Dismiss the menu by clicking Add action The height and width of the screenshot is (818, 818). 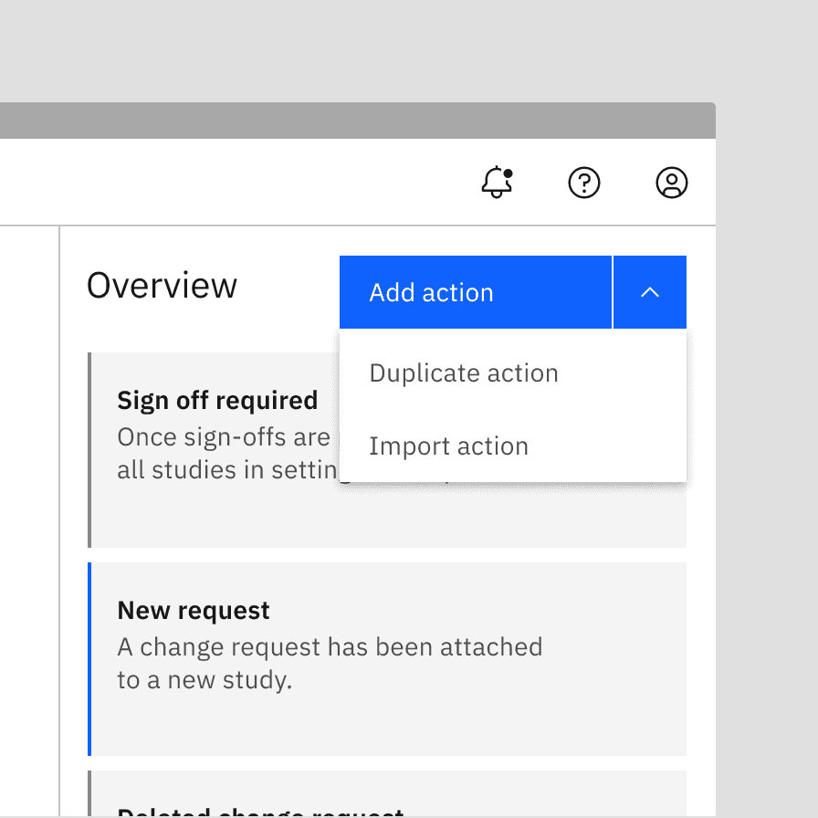point(431,292)
